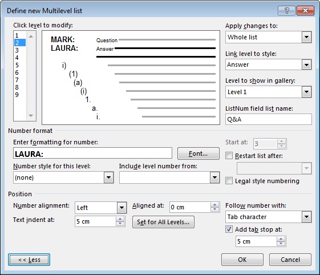
Task: Uncheck Add tab stop at checkbox
Action: [229, 229]
